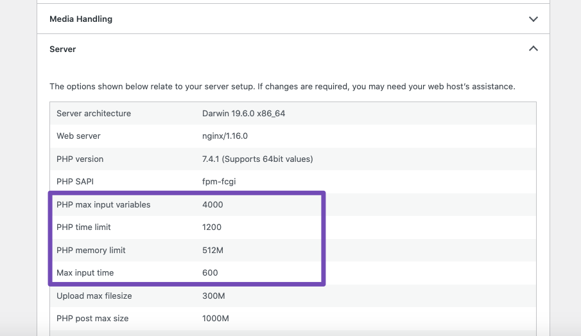Select the PHP post max size label
Viewport: 581px width, 336px height.
coord(92,319)
